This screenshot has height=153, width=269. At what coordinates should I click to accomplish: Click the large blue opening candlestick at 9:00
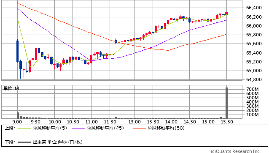pos(18,51)
